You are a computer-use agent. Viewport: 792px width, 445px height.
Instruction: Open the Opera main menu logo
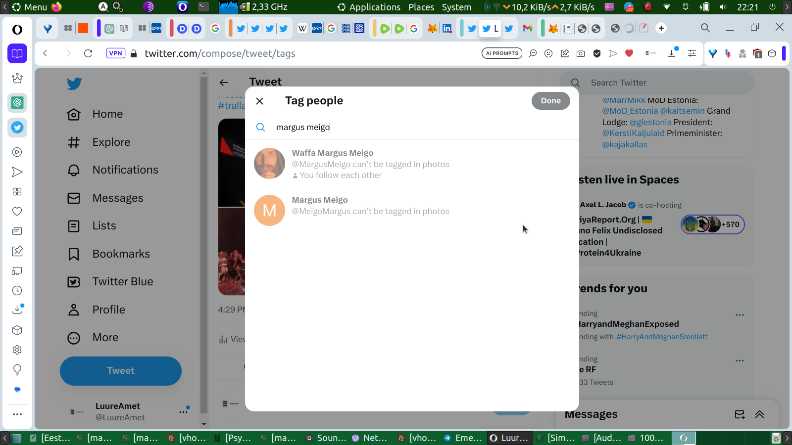point(17,30)
